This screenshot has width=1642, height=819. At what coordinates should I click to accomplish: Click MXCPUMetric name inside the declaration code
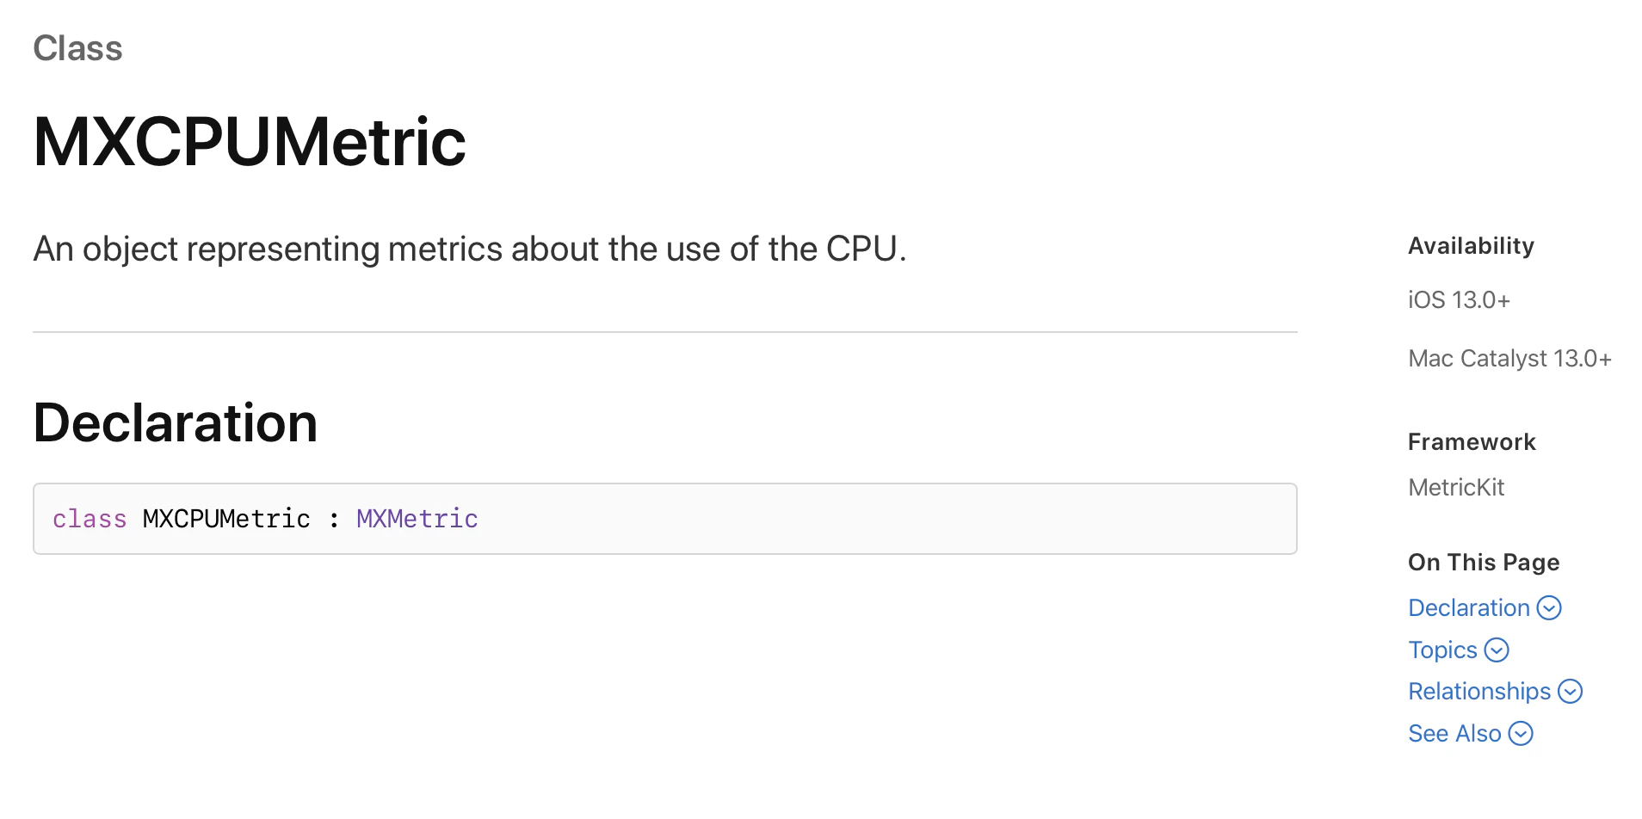(x=226, y=519)
